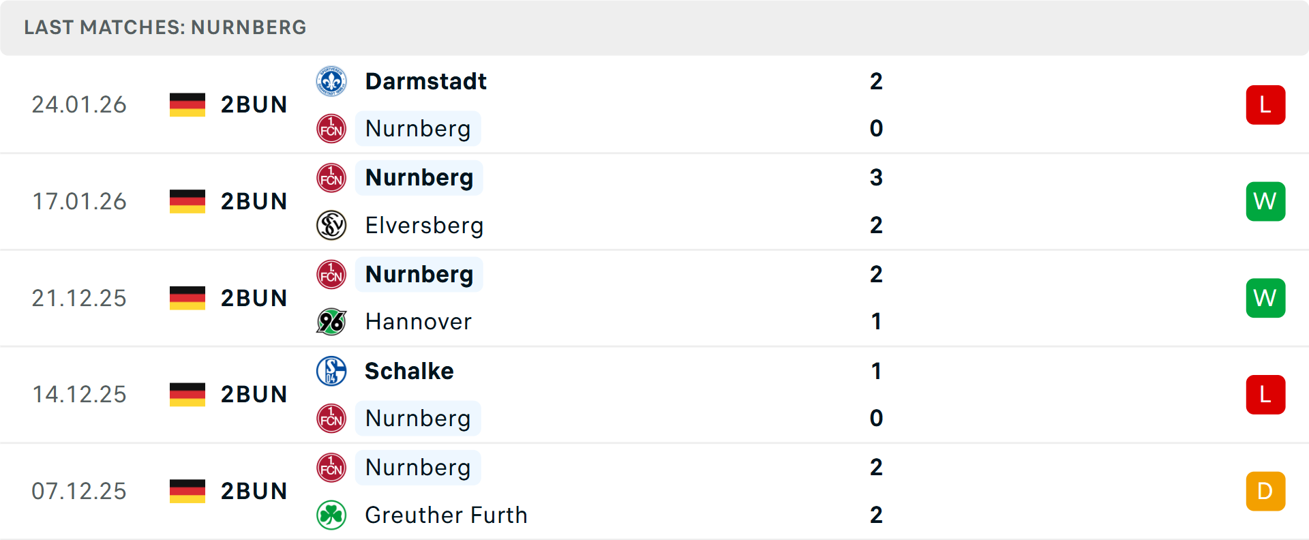Viewport: 1309px width, 540px height.
Task: Open the Nurnberg team name in the Hannover match
Action: click(419, 274)
